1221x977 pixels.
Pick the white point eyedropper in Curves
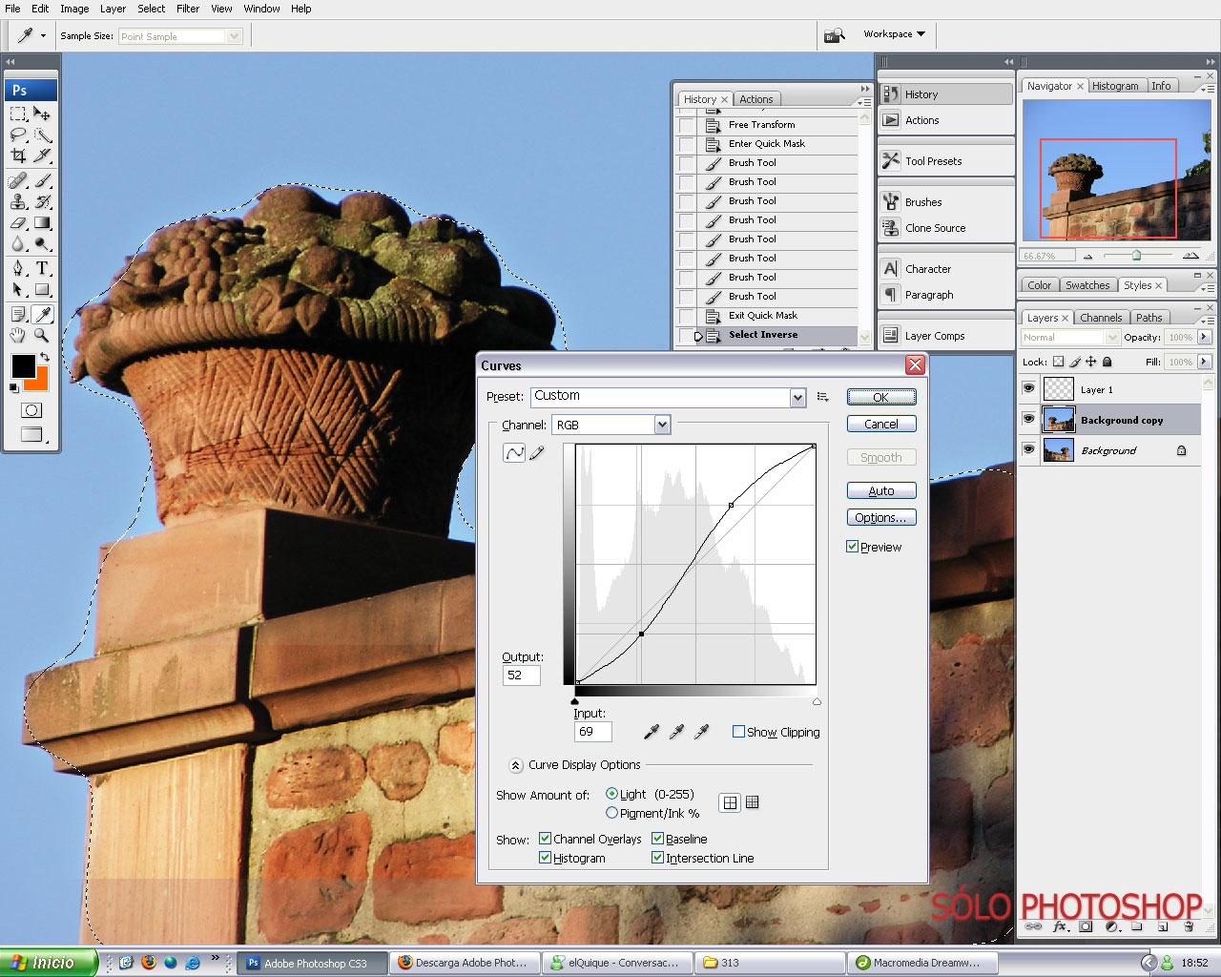point(701,732)
